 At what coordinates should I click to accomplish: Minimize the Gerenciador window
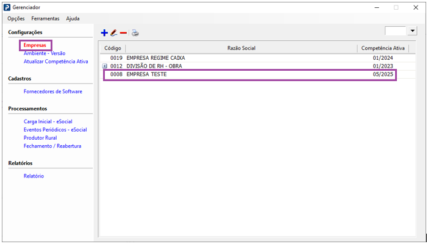point(377,8)
